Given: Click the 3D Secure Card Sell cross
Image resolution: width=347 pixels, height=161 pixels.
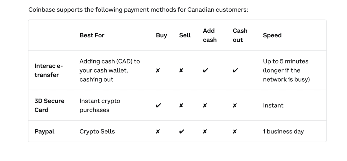Looking at the screenshot, I should click(x=181, y=105).
